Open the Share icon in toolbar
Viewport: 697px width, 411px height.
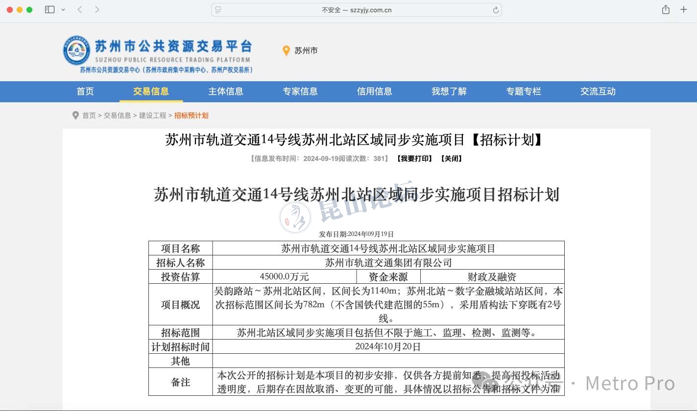tap(666, 10)
